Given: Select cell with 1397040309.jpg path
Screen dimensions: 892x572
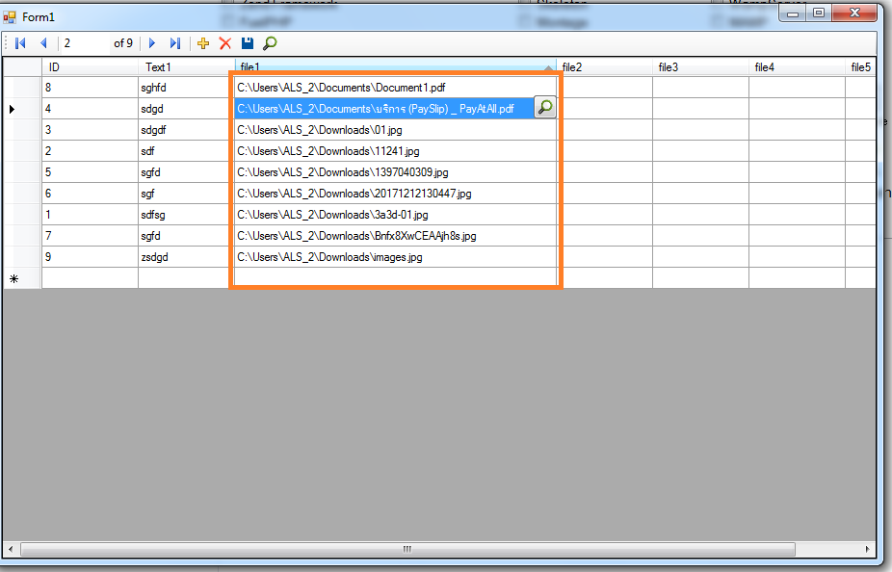Looking at the screenshot, I should (x=395, y=171).
